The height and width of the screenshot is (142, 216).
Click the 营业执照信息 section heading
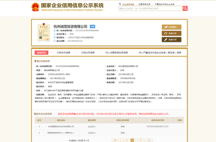(x=43, y=61)
